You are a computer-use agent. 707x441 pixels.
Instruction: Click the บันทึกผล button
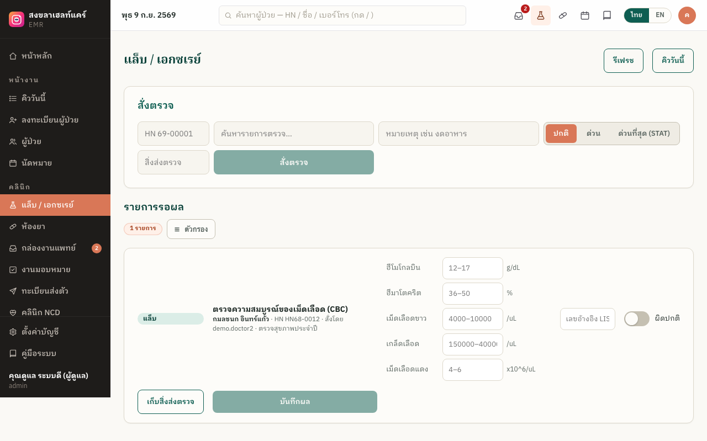(295, 402)
